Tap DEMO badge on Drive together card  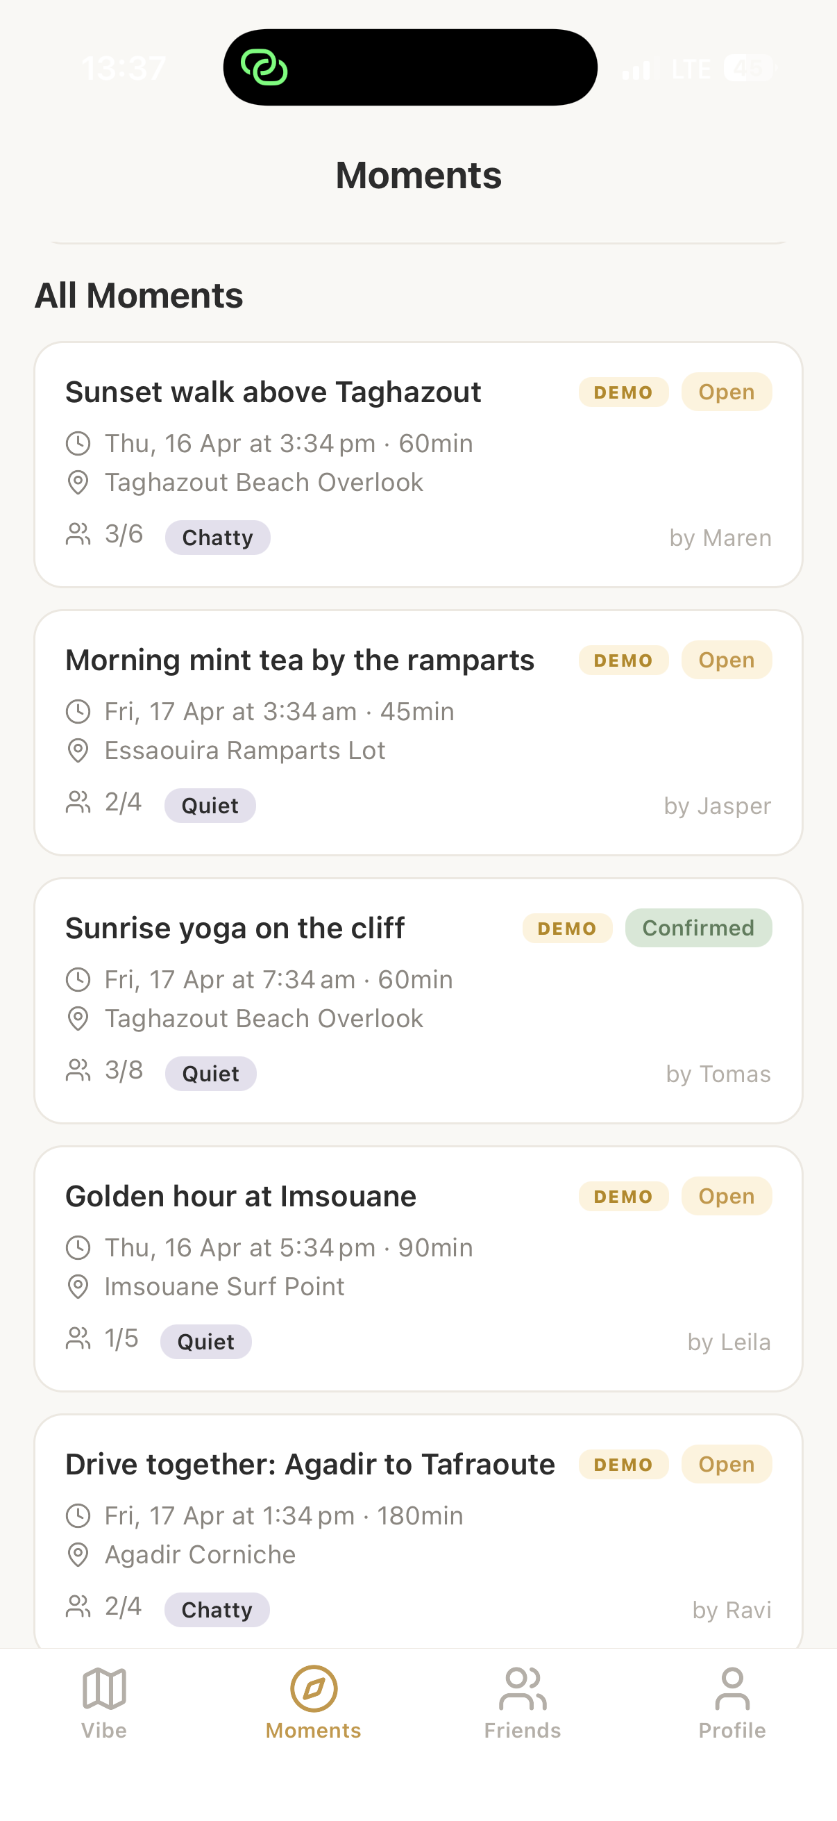coord(623,1465)
